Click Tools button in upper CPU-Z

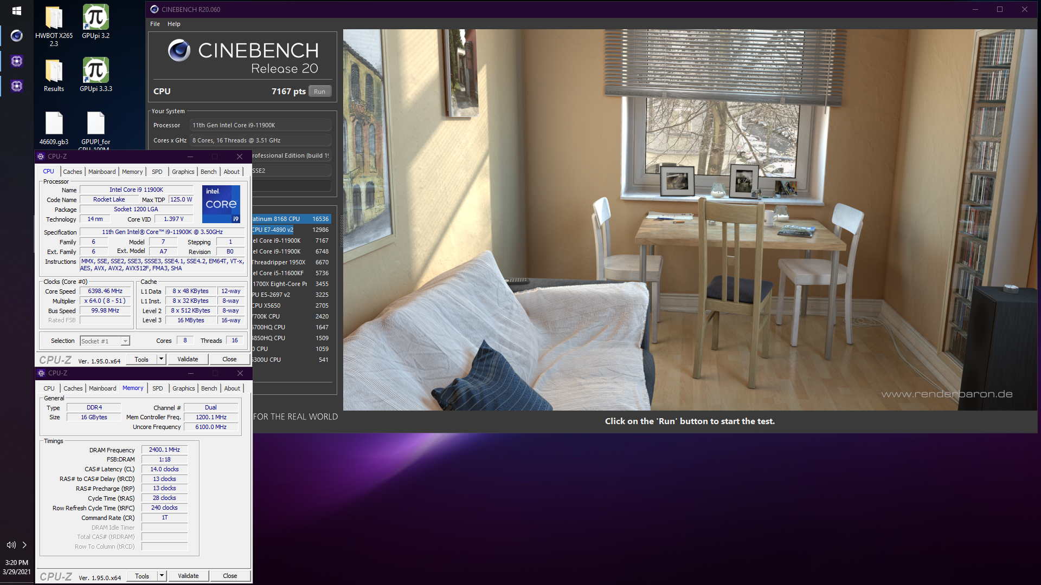[x=142, y=359]
